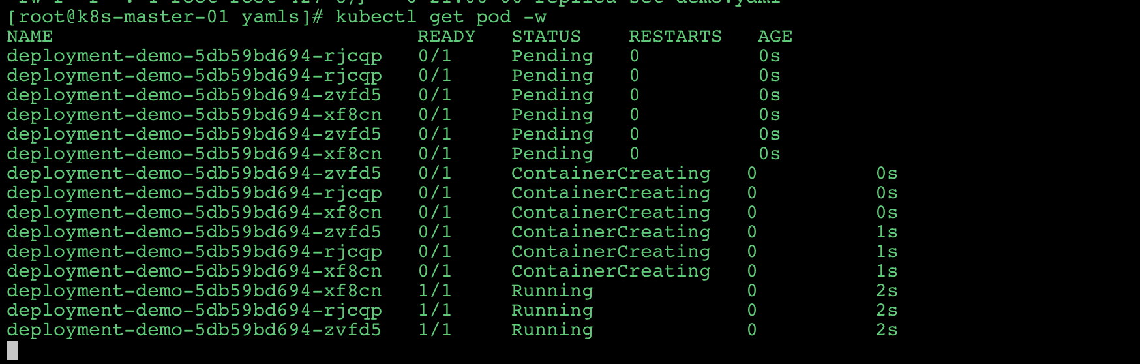Click the READY column header

point(446,37)
